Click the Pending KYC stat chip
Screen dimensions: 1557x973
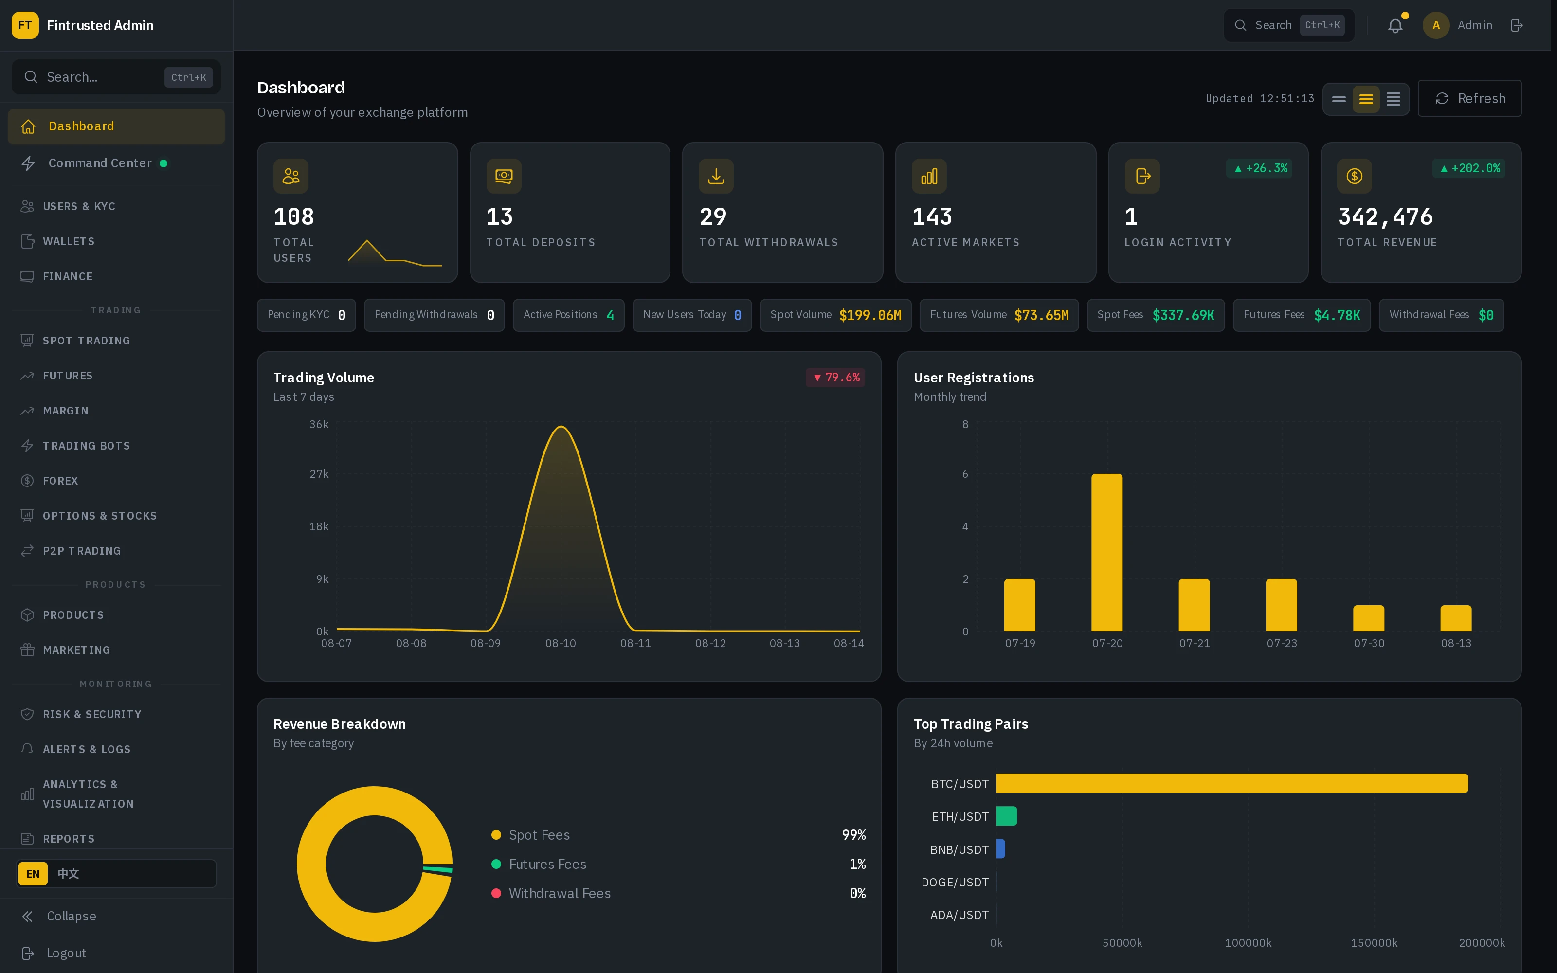(306, 315)
